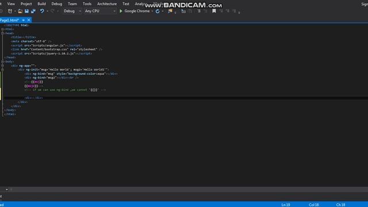
Task: Click the Uncomment selected lines icon
Action: click(205, 11)
